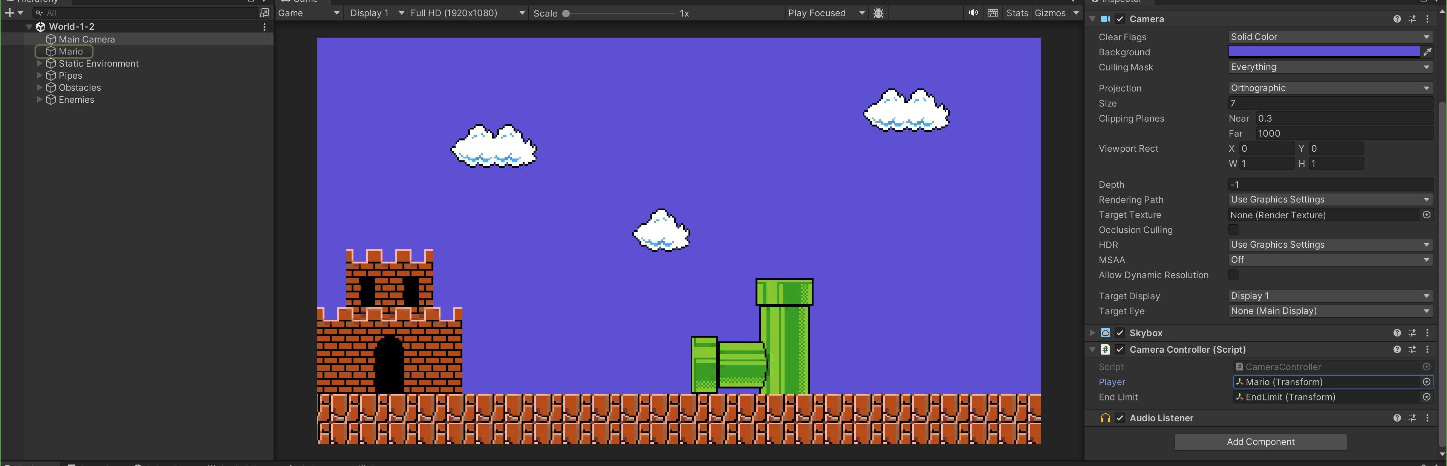Mute game audio with speaker icon
The width and height of the screenshot is (1447, 466).
coord(973,13)
